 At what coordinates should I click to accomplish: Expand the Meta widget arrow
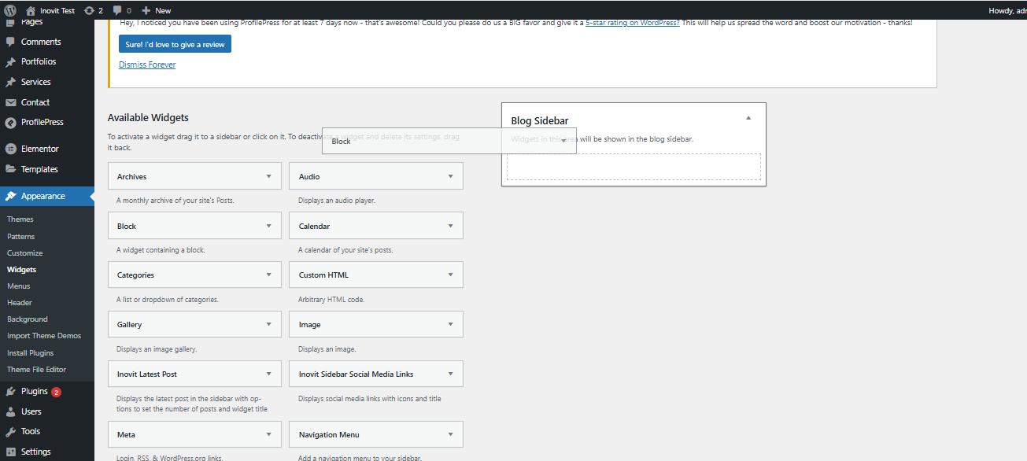(x=269, y=434)
